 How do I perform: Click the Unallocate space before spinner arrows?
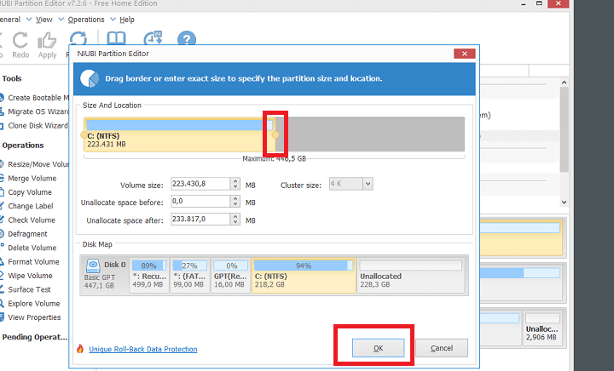pos(235,201)
